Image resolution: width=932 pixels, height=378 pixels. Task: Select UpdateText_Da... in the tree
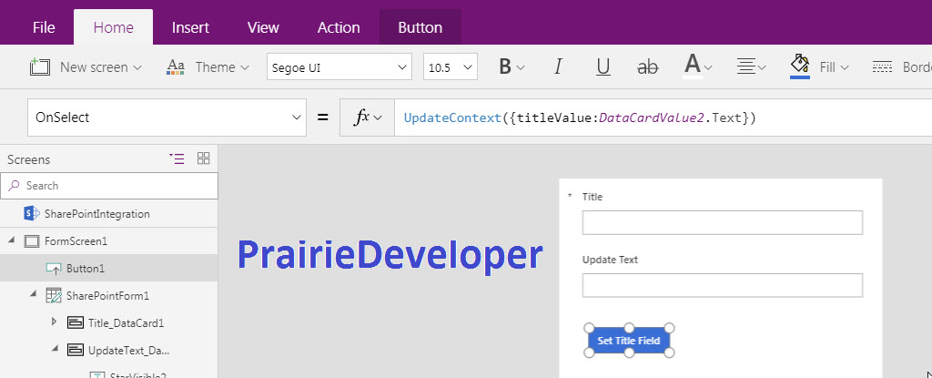point(129,351)
